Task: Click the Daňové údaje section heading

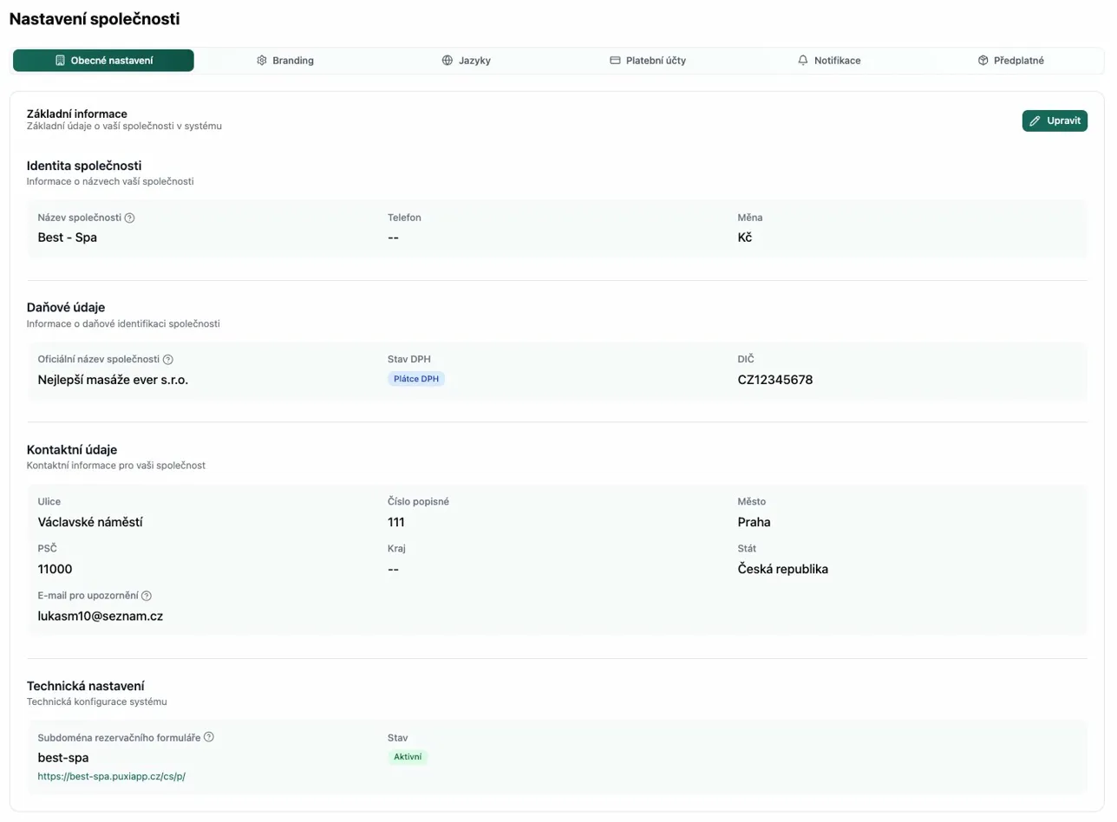Action: pos(66,307)
